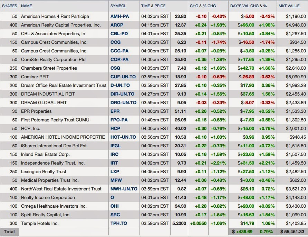Select Dream Office Real Estate Investment Trust
The height and width of the screenshot is (237, 308).
[x=64, y=86]
